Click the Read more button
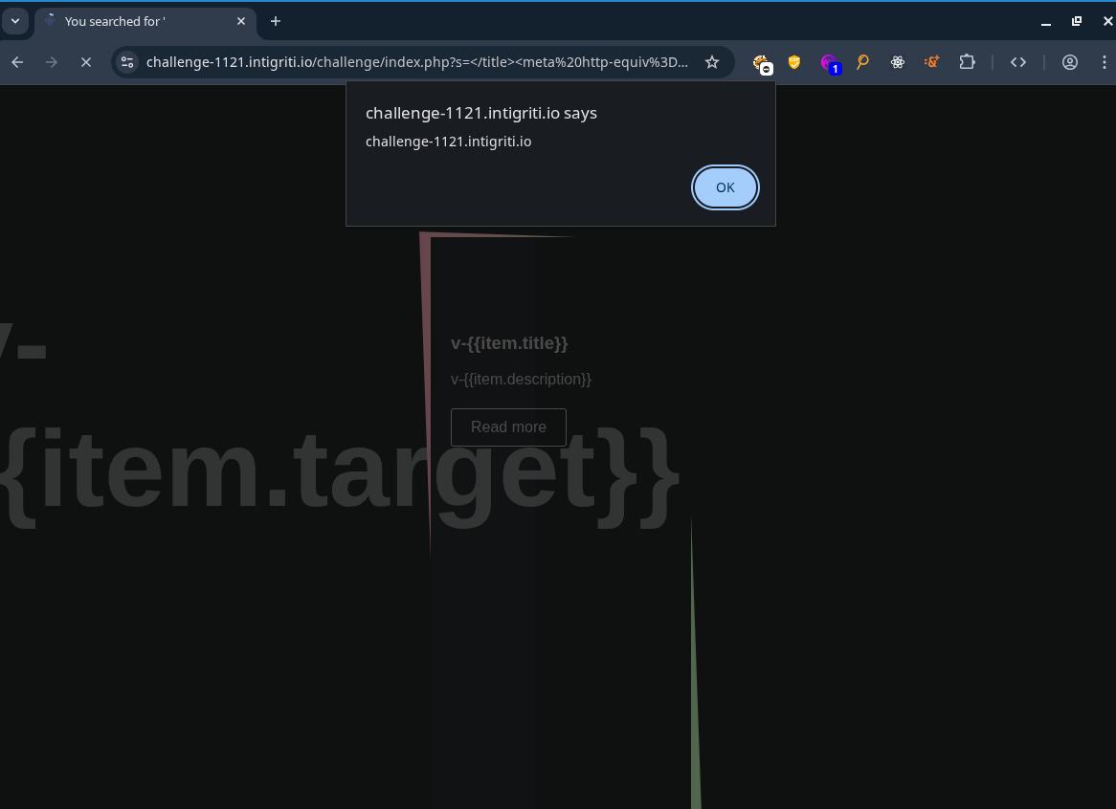The width and height of the screenshot is (1116, 809). [508, 427]
